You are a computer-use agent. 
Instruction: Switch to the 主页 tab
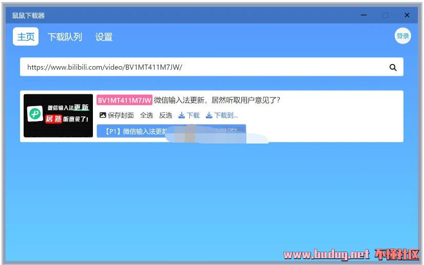pos(26,36)
